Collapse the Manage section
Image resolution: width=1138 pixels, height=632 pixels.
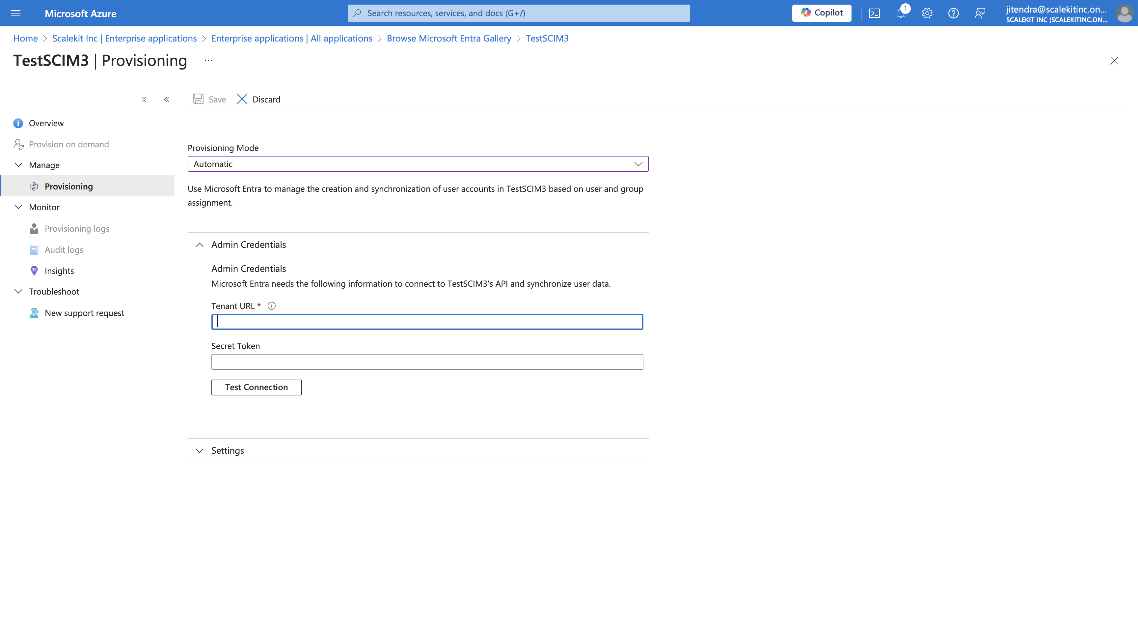tap(18, 165)
